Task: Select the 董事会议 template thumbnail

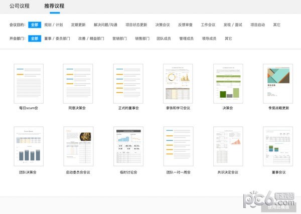Action: click(x=278, y=146)
